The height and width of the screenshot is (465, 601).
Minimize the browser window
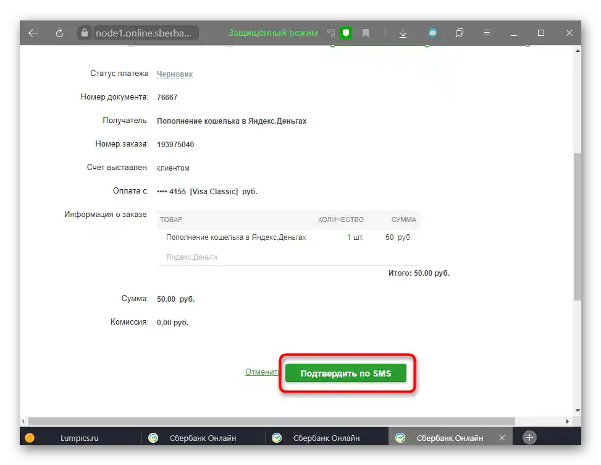514,34
